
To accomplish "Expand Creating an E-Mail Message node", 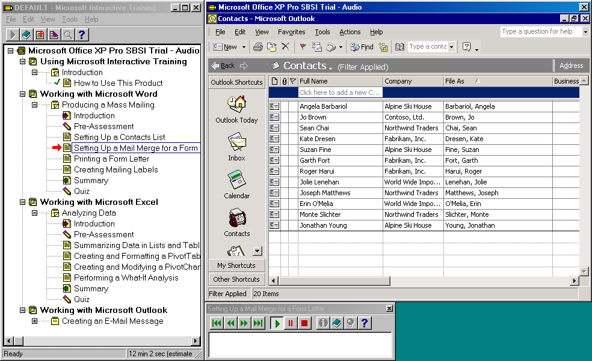I will pyautogui.click(x=35, y=321).
